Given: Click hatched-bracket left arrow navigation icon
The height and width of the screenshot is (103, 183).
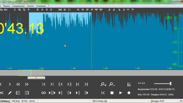Looking at the screenshot, I should [61, 84].
